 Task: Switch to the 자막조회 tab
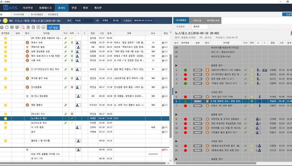[x=197, y=21]
